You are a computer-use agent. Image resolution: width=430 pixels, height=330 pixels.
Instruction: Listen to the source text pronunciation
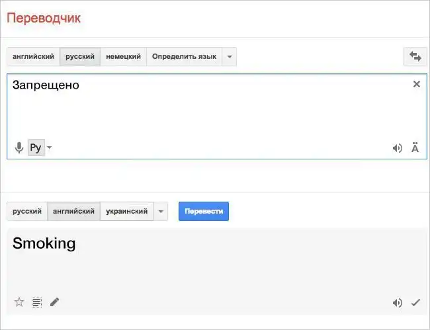tap(397, 148)
